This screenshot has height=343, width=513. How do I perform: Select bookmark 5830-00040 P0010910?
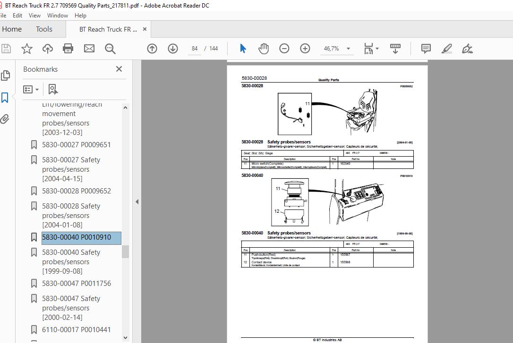(x=81, y=237)
